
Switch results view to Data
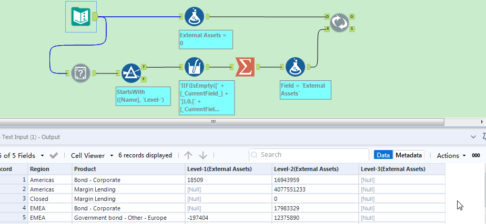pos(383,155)
